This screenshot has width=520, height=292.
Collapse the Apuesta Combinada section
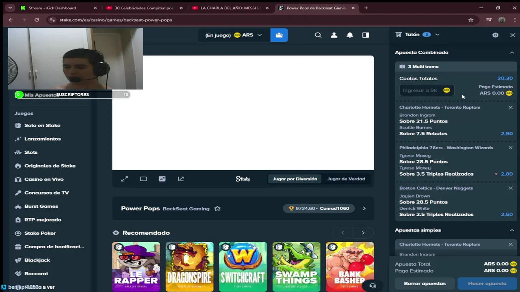point(512,52)
